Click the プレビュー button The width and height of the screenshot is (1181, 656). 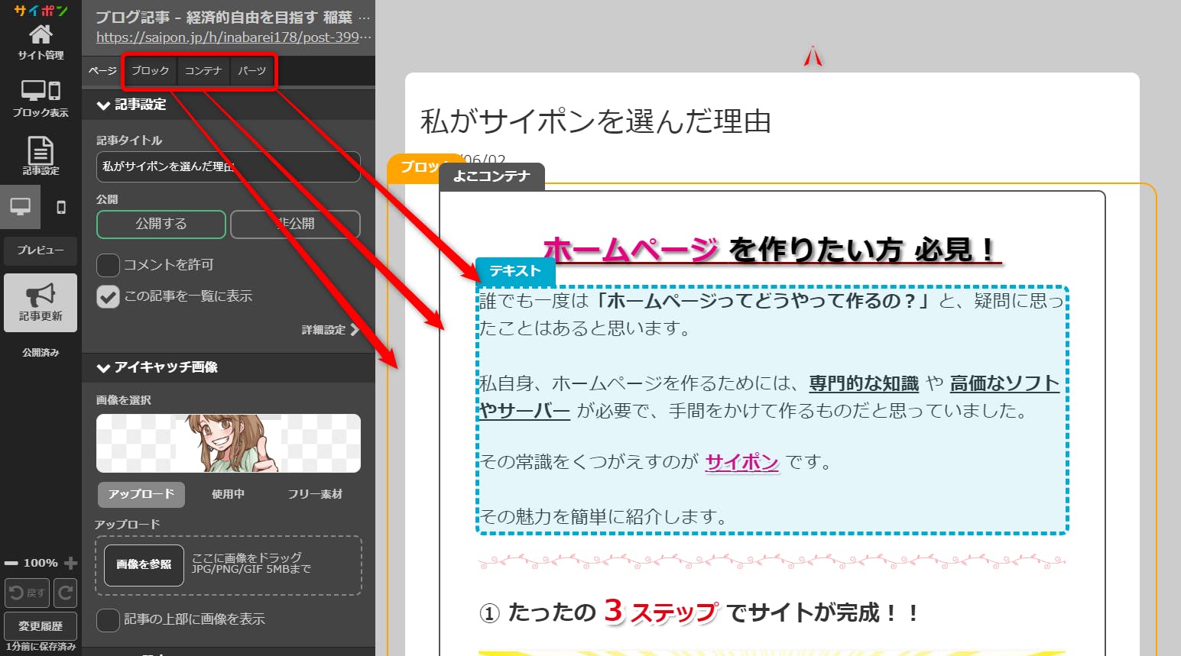[x=41, y=250]
